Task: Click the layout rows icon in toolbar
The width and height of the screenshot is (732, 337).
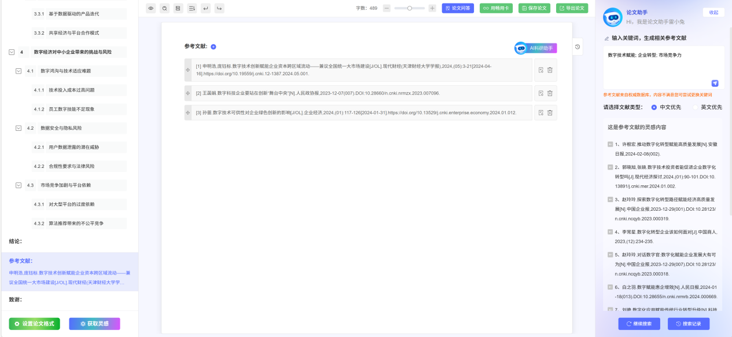Action: [178, 8]
